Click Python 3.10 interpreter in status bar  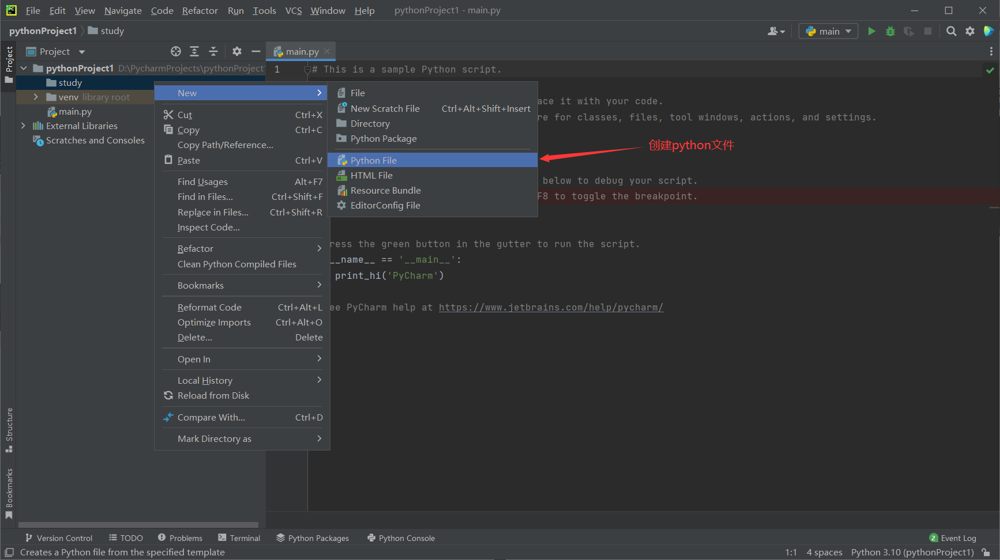[912, 552]
